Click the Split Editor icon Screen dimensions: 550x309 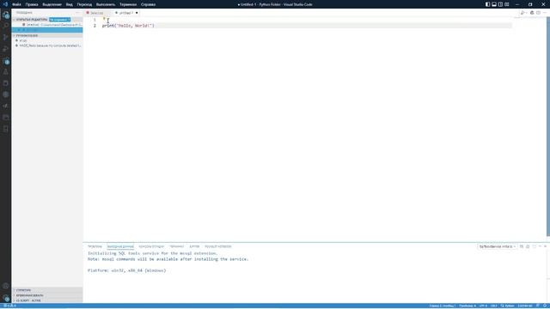pos(539,13)
